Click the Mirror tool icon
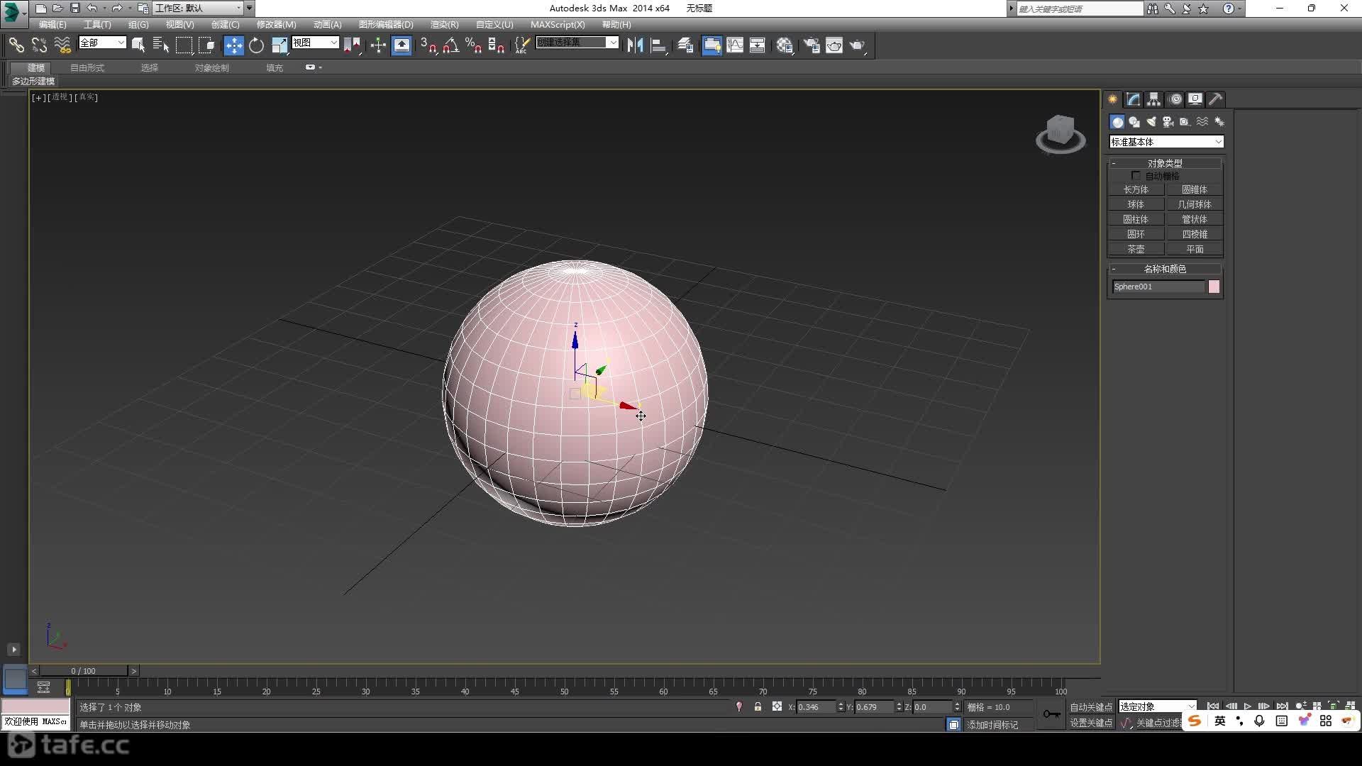This screenshot has width=1362, height=766. 635,45
